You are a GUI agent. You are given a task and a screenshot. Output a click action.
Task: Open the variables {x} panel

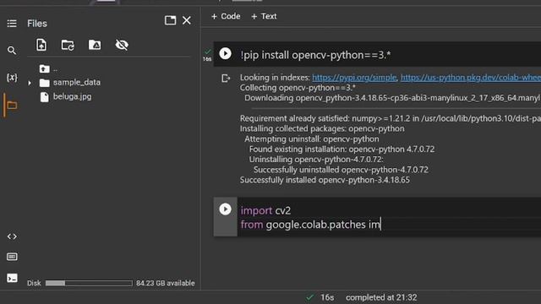tap(12, 77)
